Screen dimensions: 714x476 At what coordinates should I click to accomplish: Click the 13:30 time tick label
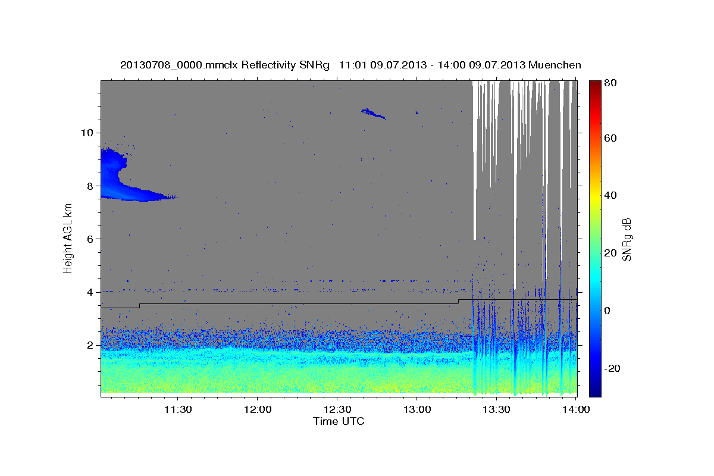click(x=496, y=410)
